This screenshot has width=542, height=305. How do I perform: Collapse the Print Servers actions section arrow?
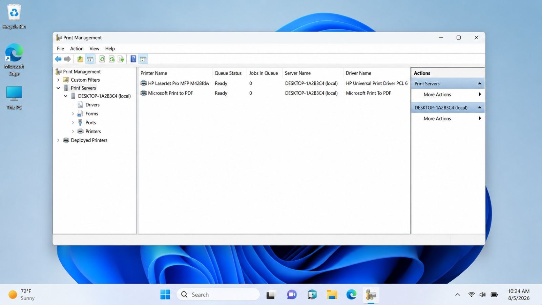[x=480, y=83]
